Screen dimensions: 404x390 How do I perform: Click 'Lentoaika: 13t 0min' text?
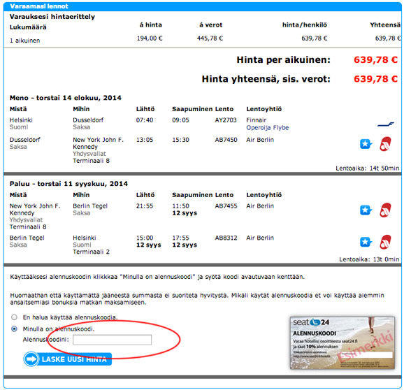coord(369,259)
